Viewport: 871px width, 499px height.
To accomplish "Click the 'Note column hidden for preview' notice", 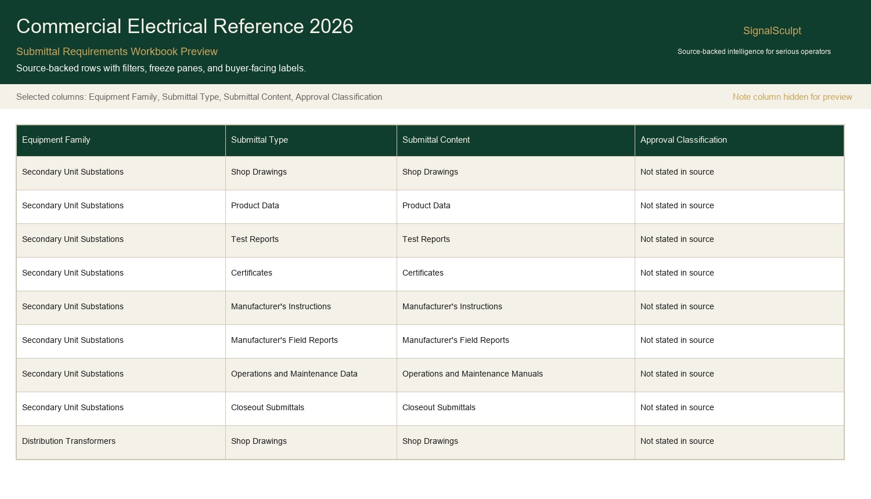I will click(792, 97).
